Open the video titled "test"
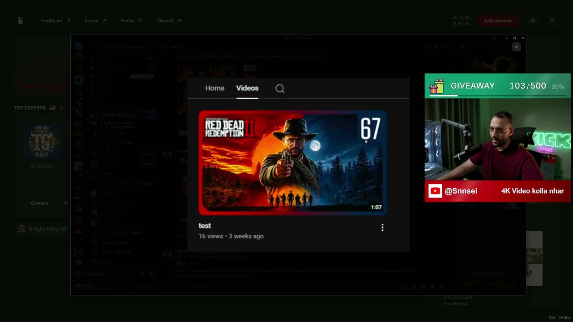Image resolution: width=573 pixels, height=322 pixels. [x=205, y=226]
